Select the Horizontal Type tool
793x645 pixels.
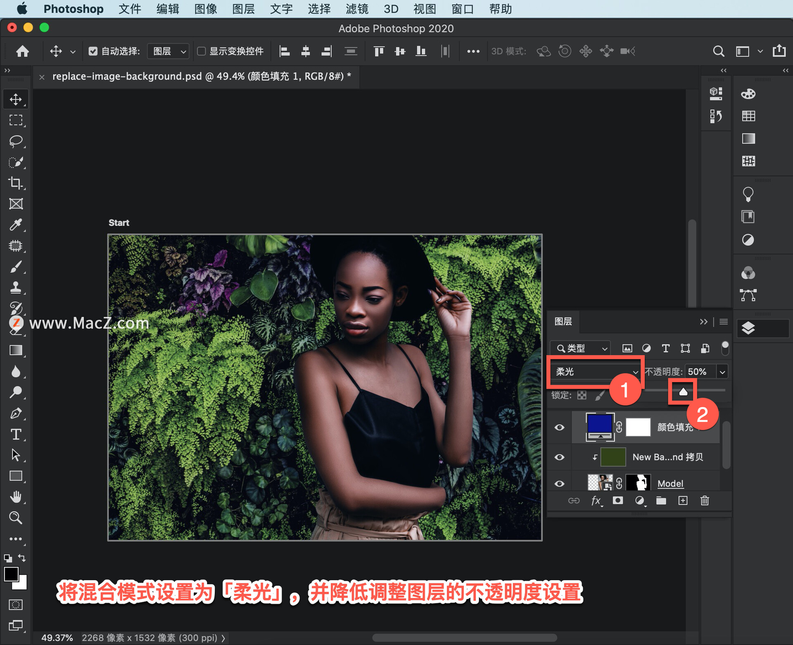[x=16, y=434]
